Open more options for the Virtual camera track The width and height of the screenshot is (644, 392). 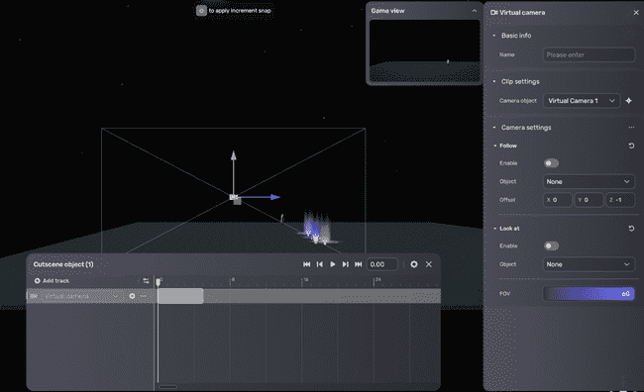coord(144,296)
